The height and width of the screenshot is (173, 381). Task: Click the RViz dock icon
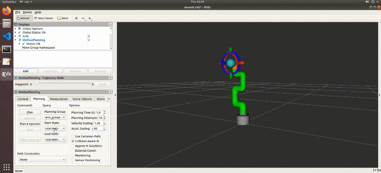(x=6, y=74)
